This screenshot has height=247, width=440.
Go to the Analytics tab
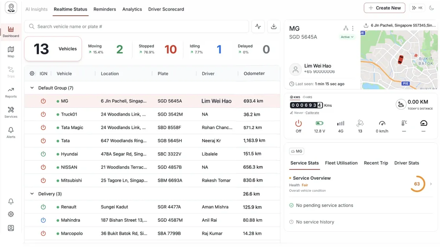(x=132, y=9)
